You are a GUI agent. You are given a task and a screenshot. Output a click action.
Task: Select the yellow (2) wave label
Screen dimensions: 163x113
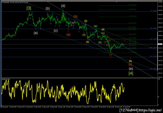tap(86, 21)
